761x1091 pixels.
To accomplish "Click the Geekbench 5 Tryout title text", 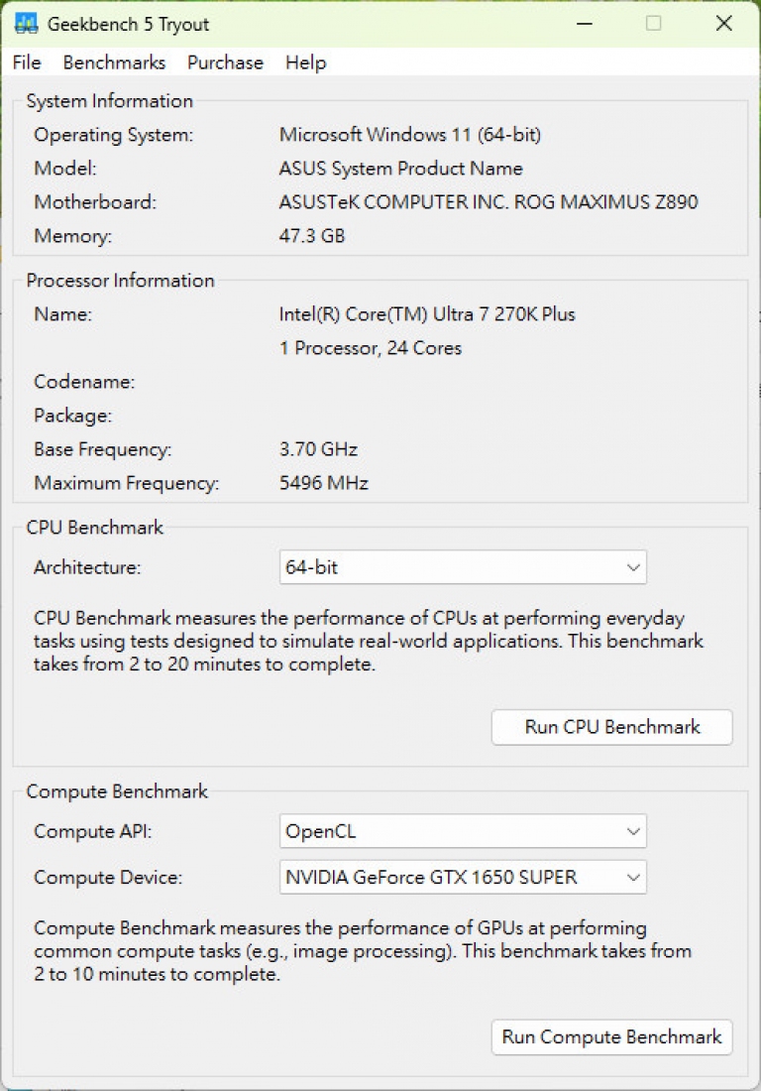I will point(128,25).
